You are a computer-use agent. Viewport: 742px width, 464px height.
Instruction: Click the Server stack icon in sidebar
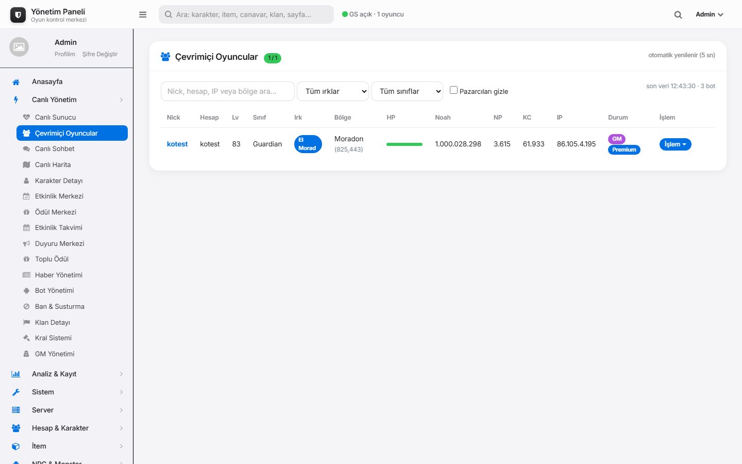(16, 410)
